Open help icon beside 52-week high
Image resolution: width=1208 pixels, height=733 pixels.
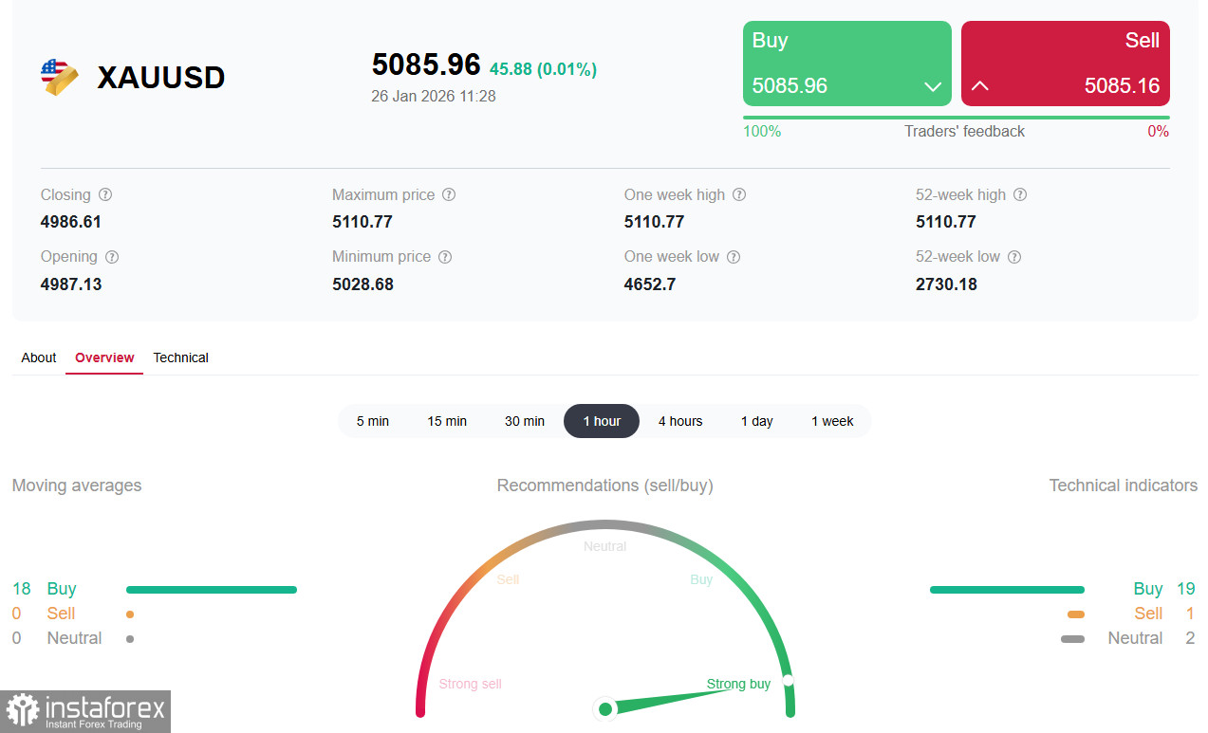(x=1020, y=194)
